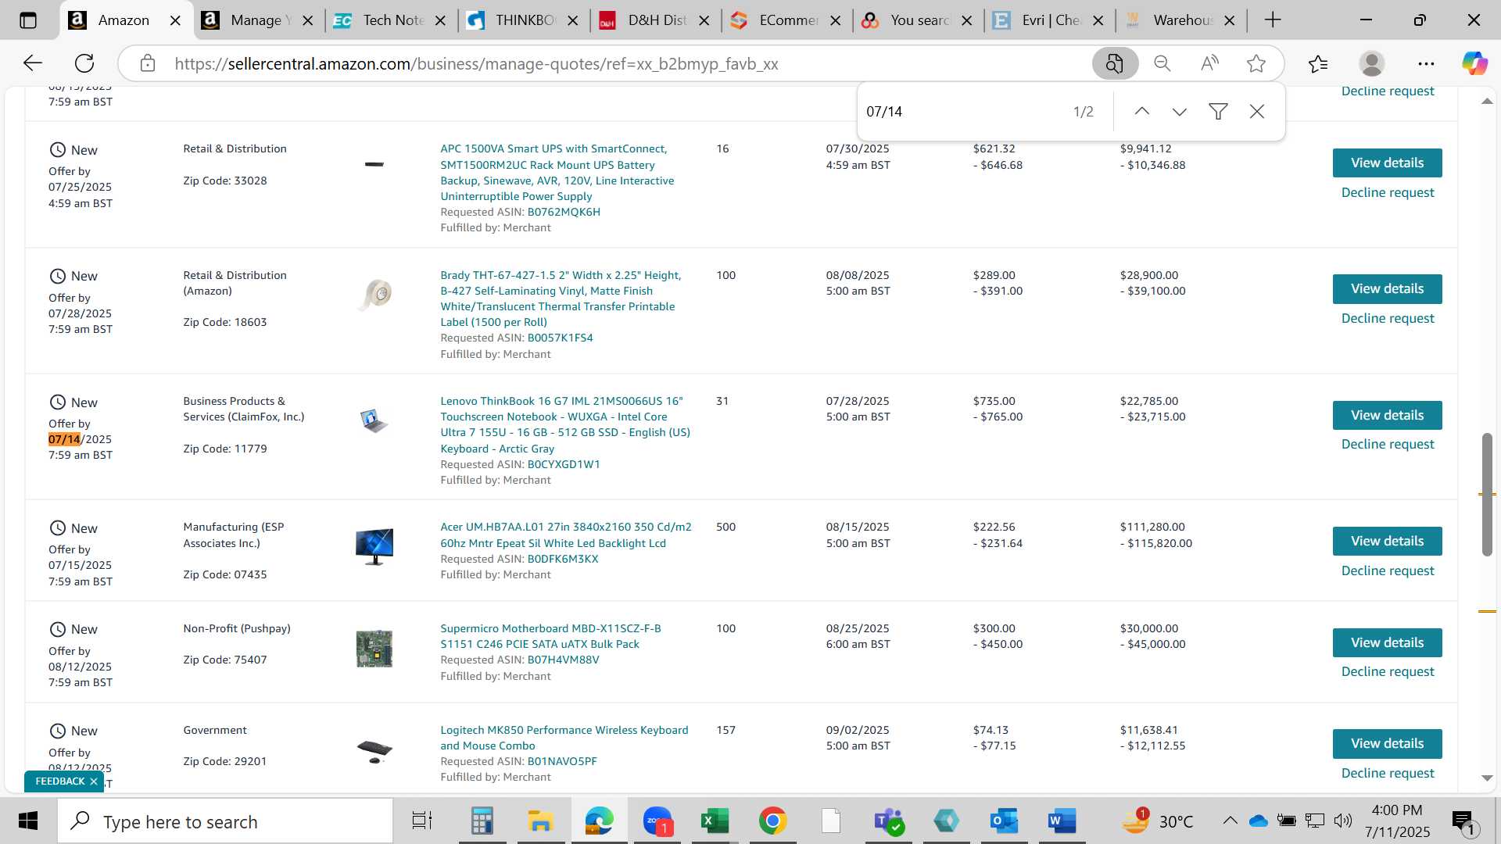Click the page vertical scrollbar thumb
Viewport: 1501px width, 844px height.
coord(1487,494)
